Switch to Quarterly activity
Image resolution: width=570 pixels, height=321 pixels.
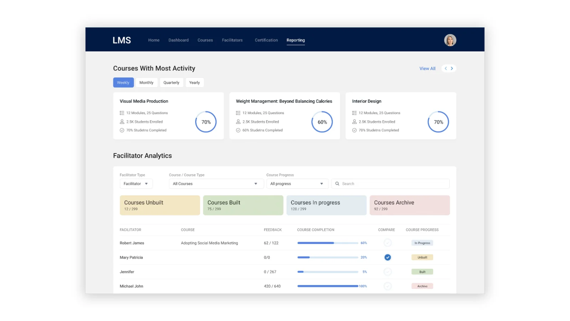[171, 82]
